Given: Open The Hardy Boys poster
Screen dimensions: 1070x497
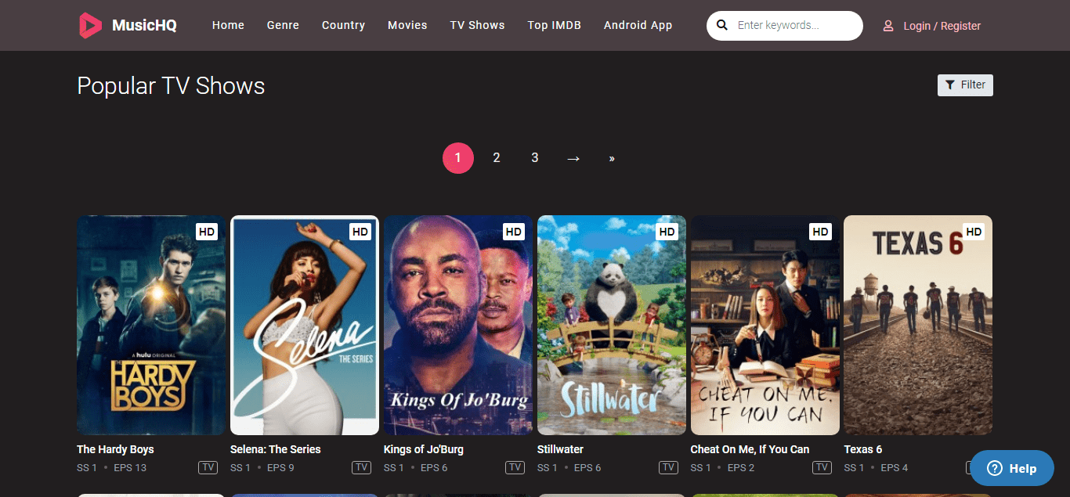Looking at the screenshot, I should pos(151,325).
